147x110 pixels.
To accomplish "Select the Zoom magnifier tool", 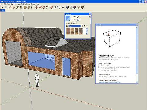I will [58, 7].
